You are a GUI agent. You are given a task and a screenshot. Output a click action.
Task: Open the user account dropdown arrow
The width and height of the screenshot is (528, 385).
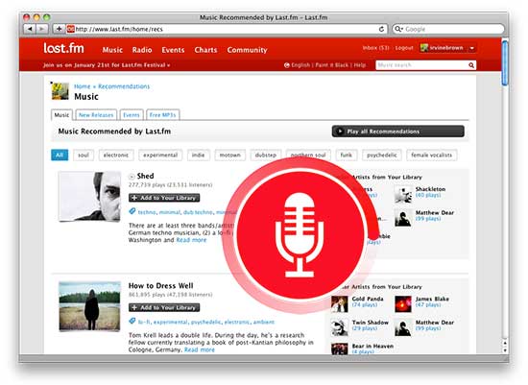472,48
